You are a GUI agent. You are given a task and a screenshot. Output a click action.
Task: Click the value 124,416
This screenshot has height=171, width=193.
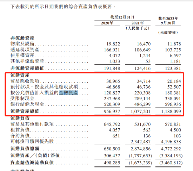click(142, 68)
